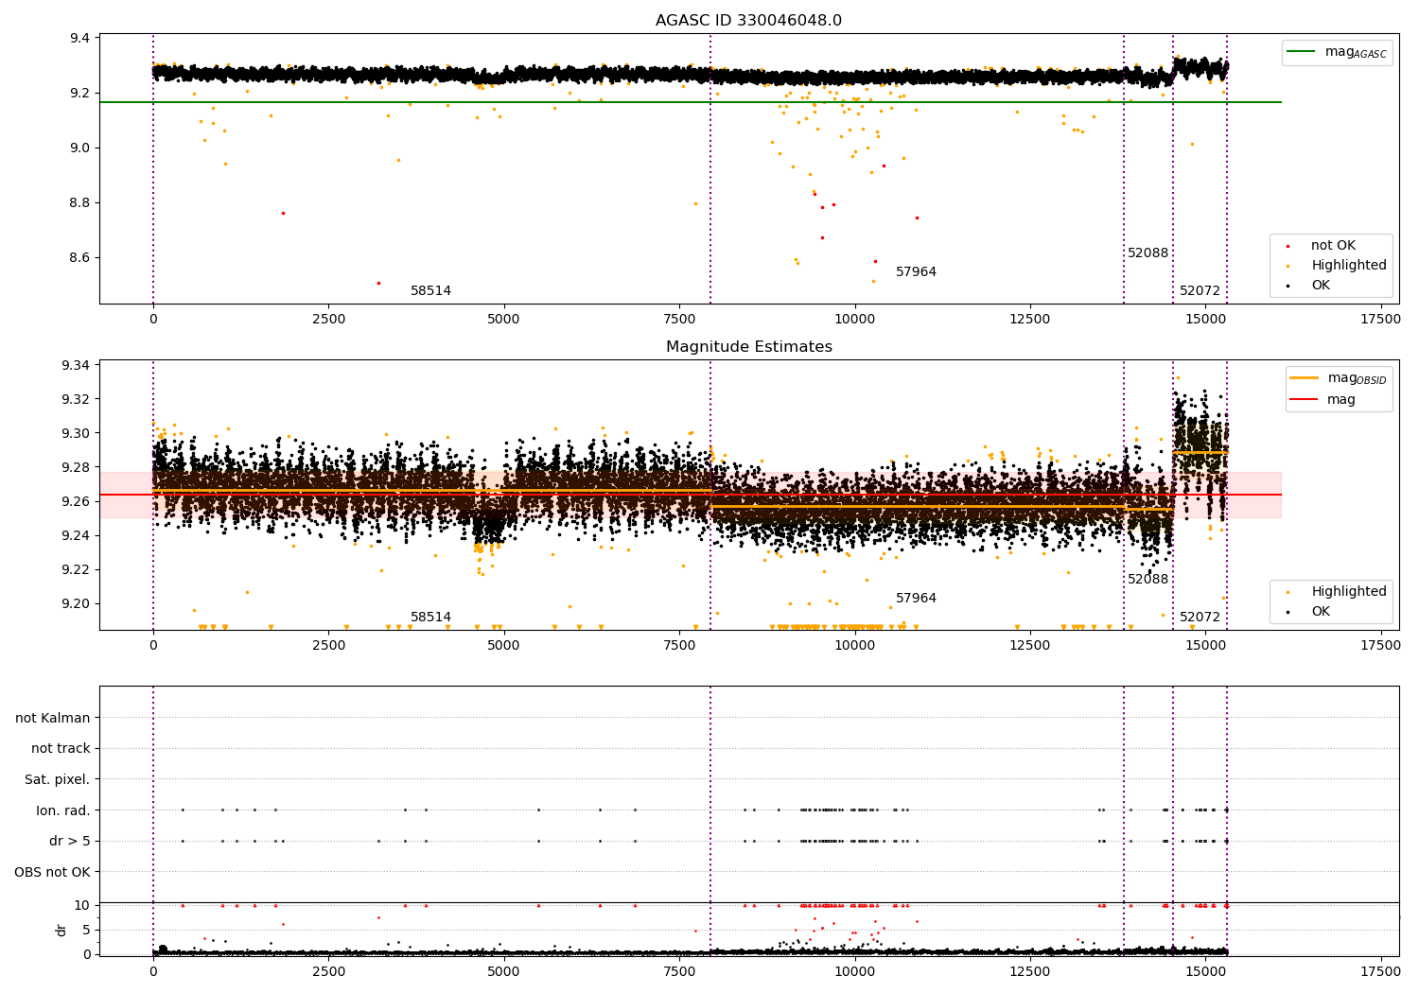
Task: Click obsid label 58514 in Magnitude Estimates plot
Action: [430, 618]
